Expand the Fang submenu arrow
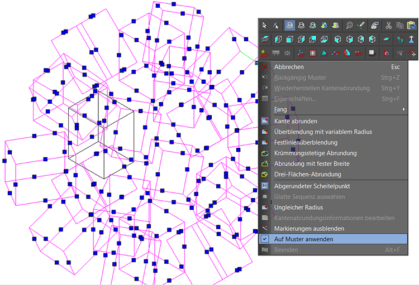Screen dimensions: 419x285 click(403, 109)
